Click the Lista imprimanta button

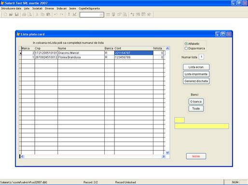[196, 74]
